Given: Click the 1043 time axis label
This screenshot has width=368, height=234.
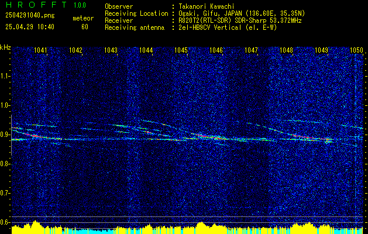Looking at the screenshot, I should coord(111,50).
